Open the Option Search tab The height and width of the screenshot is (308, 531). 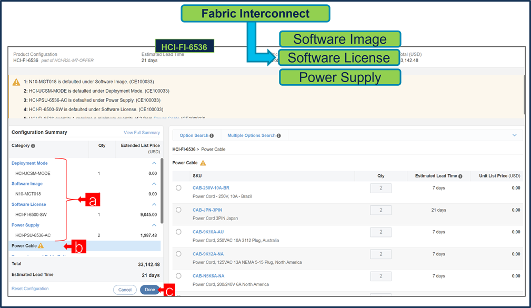click(x=196, y=135)
